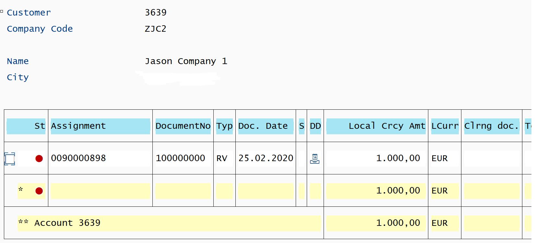Image resolution: width=535 pixels, height=243 pixels.
Task: Click the 1.000,00 amount in the single-asterisk subtotal row
Action: 398,191
